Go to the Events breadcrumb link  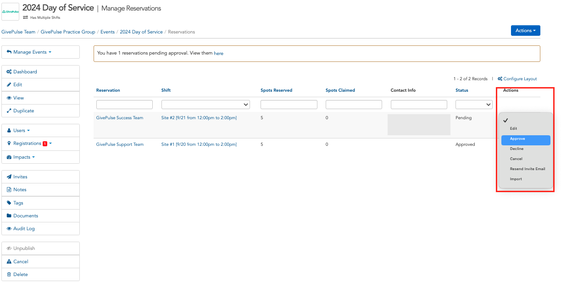tap(107, 32)
